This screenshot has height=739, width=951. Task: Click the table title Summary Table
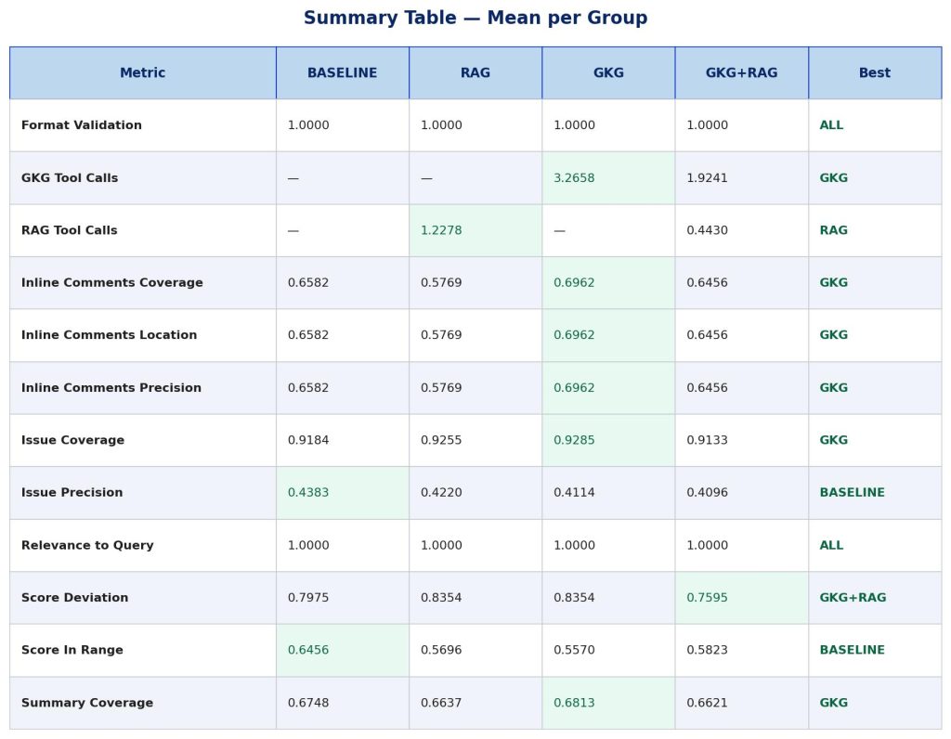coord(475,19)
